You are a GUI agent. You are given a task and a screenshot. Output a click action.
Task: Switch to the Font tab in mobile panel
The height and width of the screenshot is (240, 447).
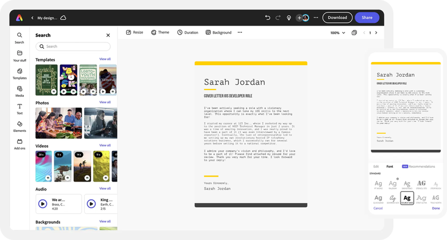pos(390,167)
